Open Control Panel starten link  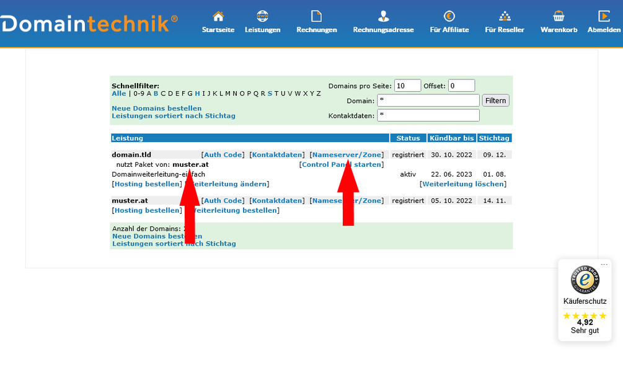coord(342,165)
